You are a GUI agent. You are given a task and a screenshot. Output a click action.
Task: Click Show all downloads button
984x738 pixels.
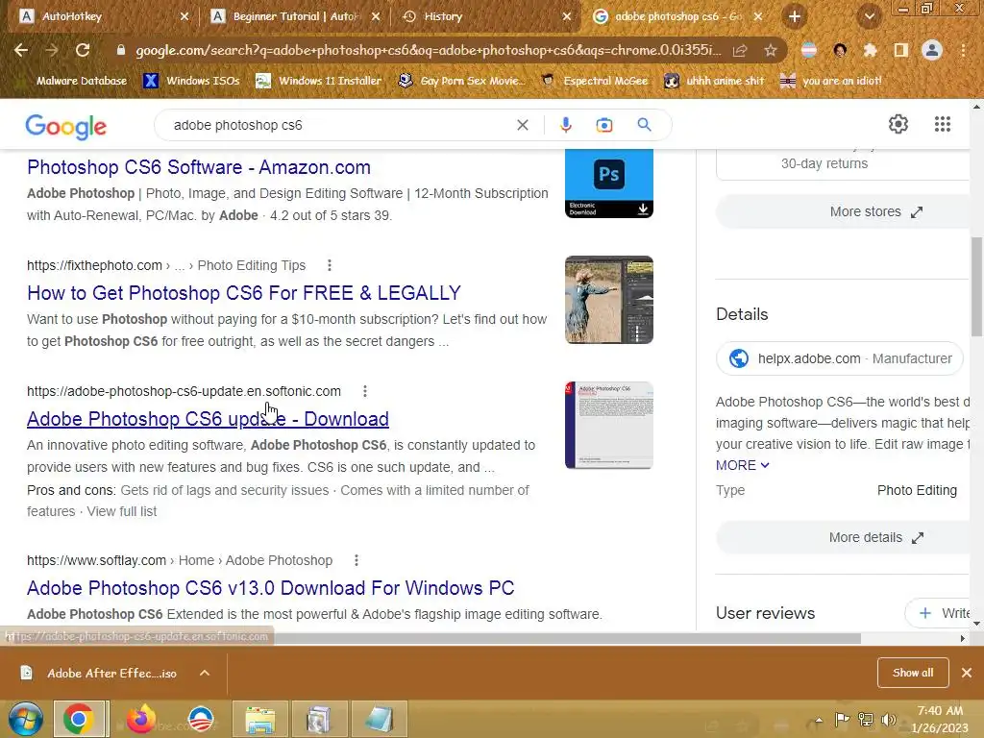click(913, 673)
